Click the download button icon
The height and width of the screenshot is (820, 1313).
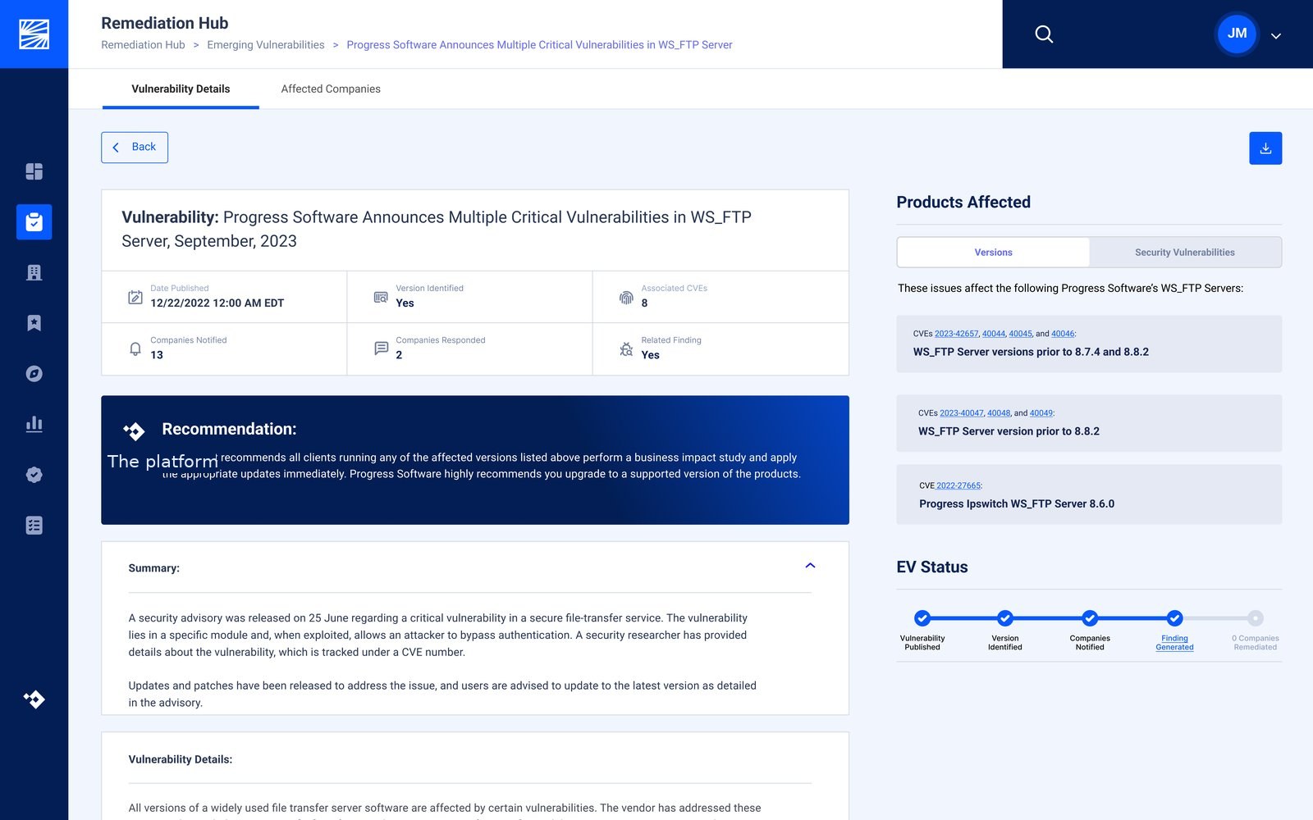1265,148
